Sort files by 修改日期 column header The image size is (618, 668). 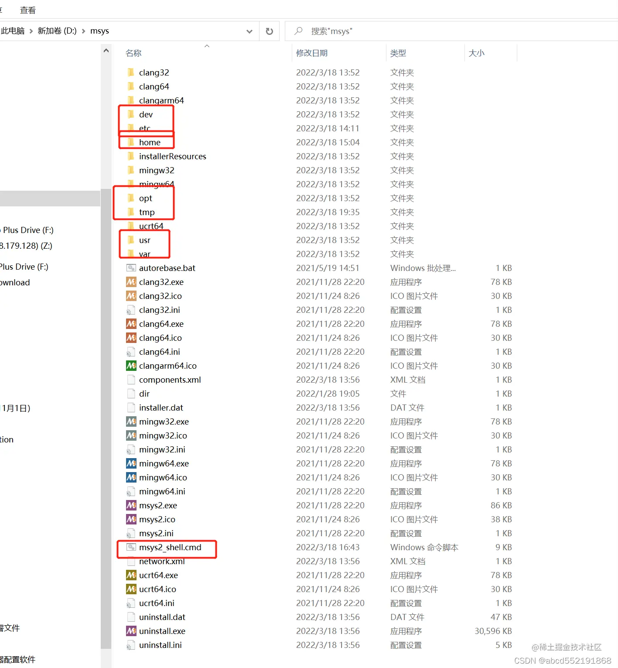312,53
